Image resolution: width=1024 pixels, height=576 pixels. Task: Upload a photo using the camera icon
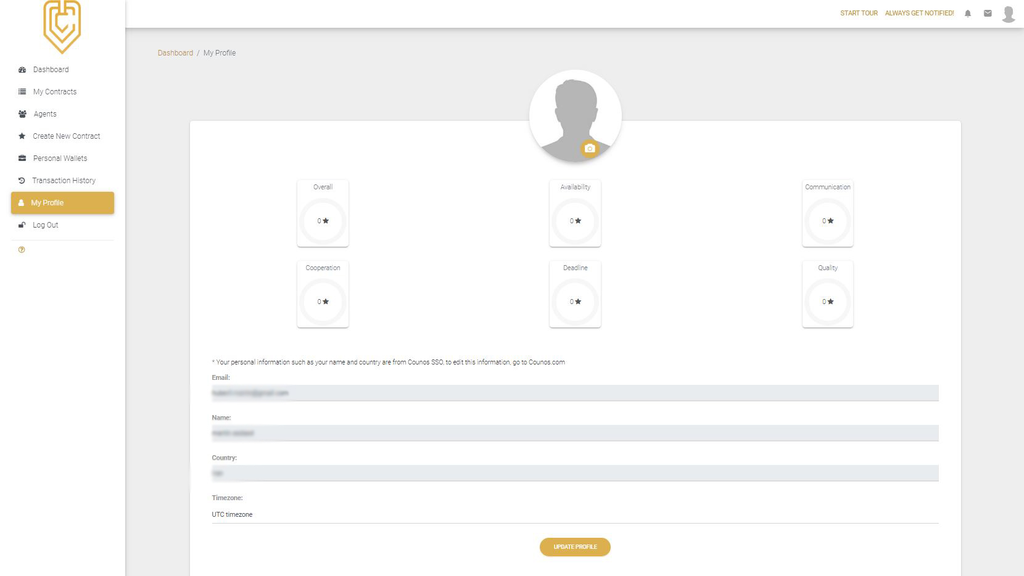click(590, 149)
